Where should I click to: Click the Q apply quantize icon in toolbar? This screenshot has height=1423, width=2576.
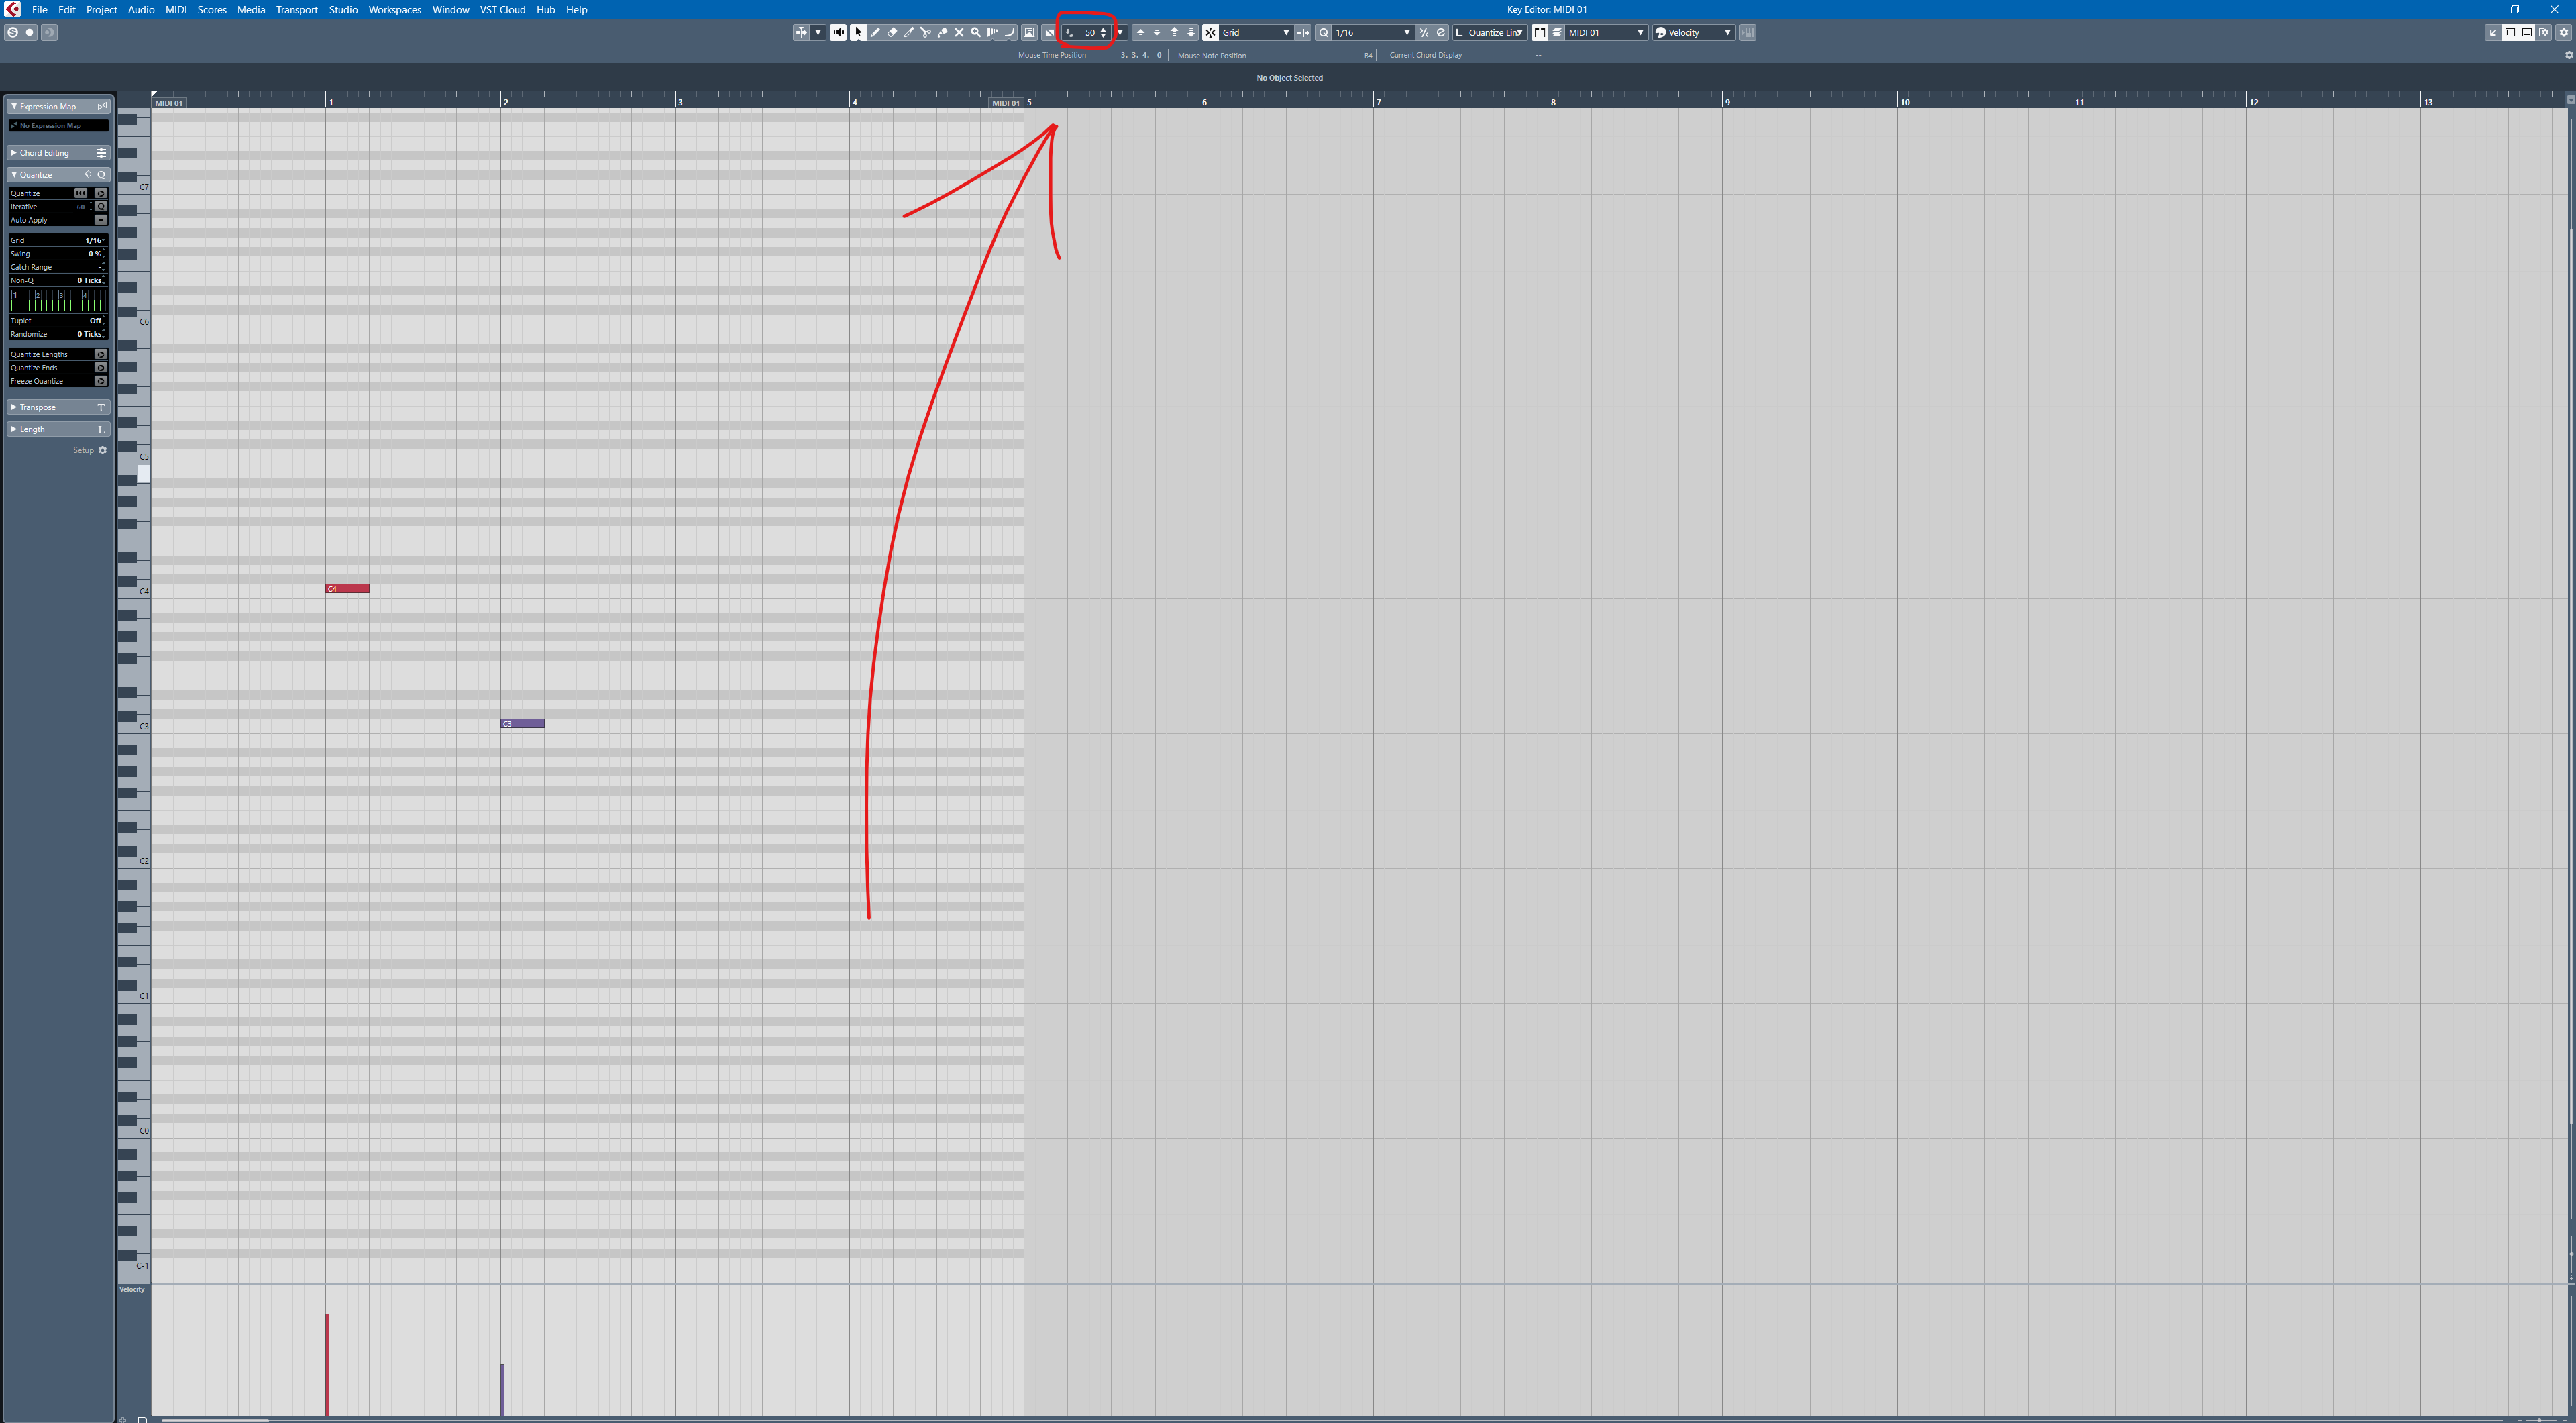coord(1324,32)
